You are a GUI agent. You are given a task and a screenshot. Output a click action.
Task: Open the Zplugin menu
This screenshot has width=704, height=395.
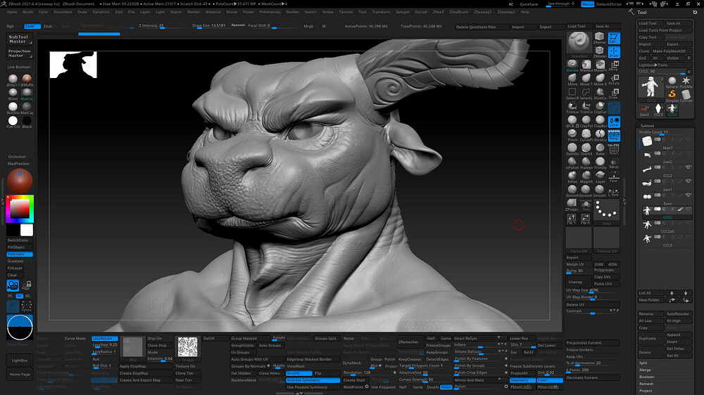coord(402,12)
